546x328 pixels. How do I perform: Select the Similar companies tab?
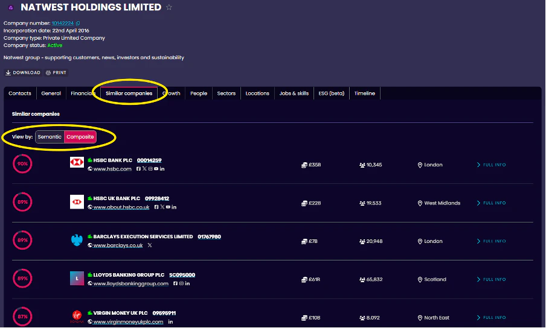point(129,93)
